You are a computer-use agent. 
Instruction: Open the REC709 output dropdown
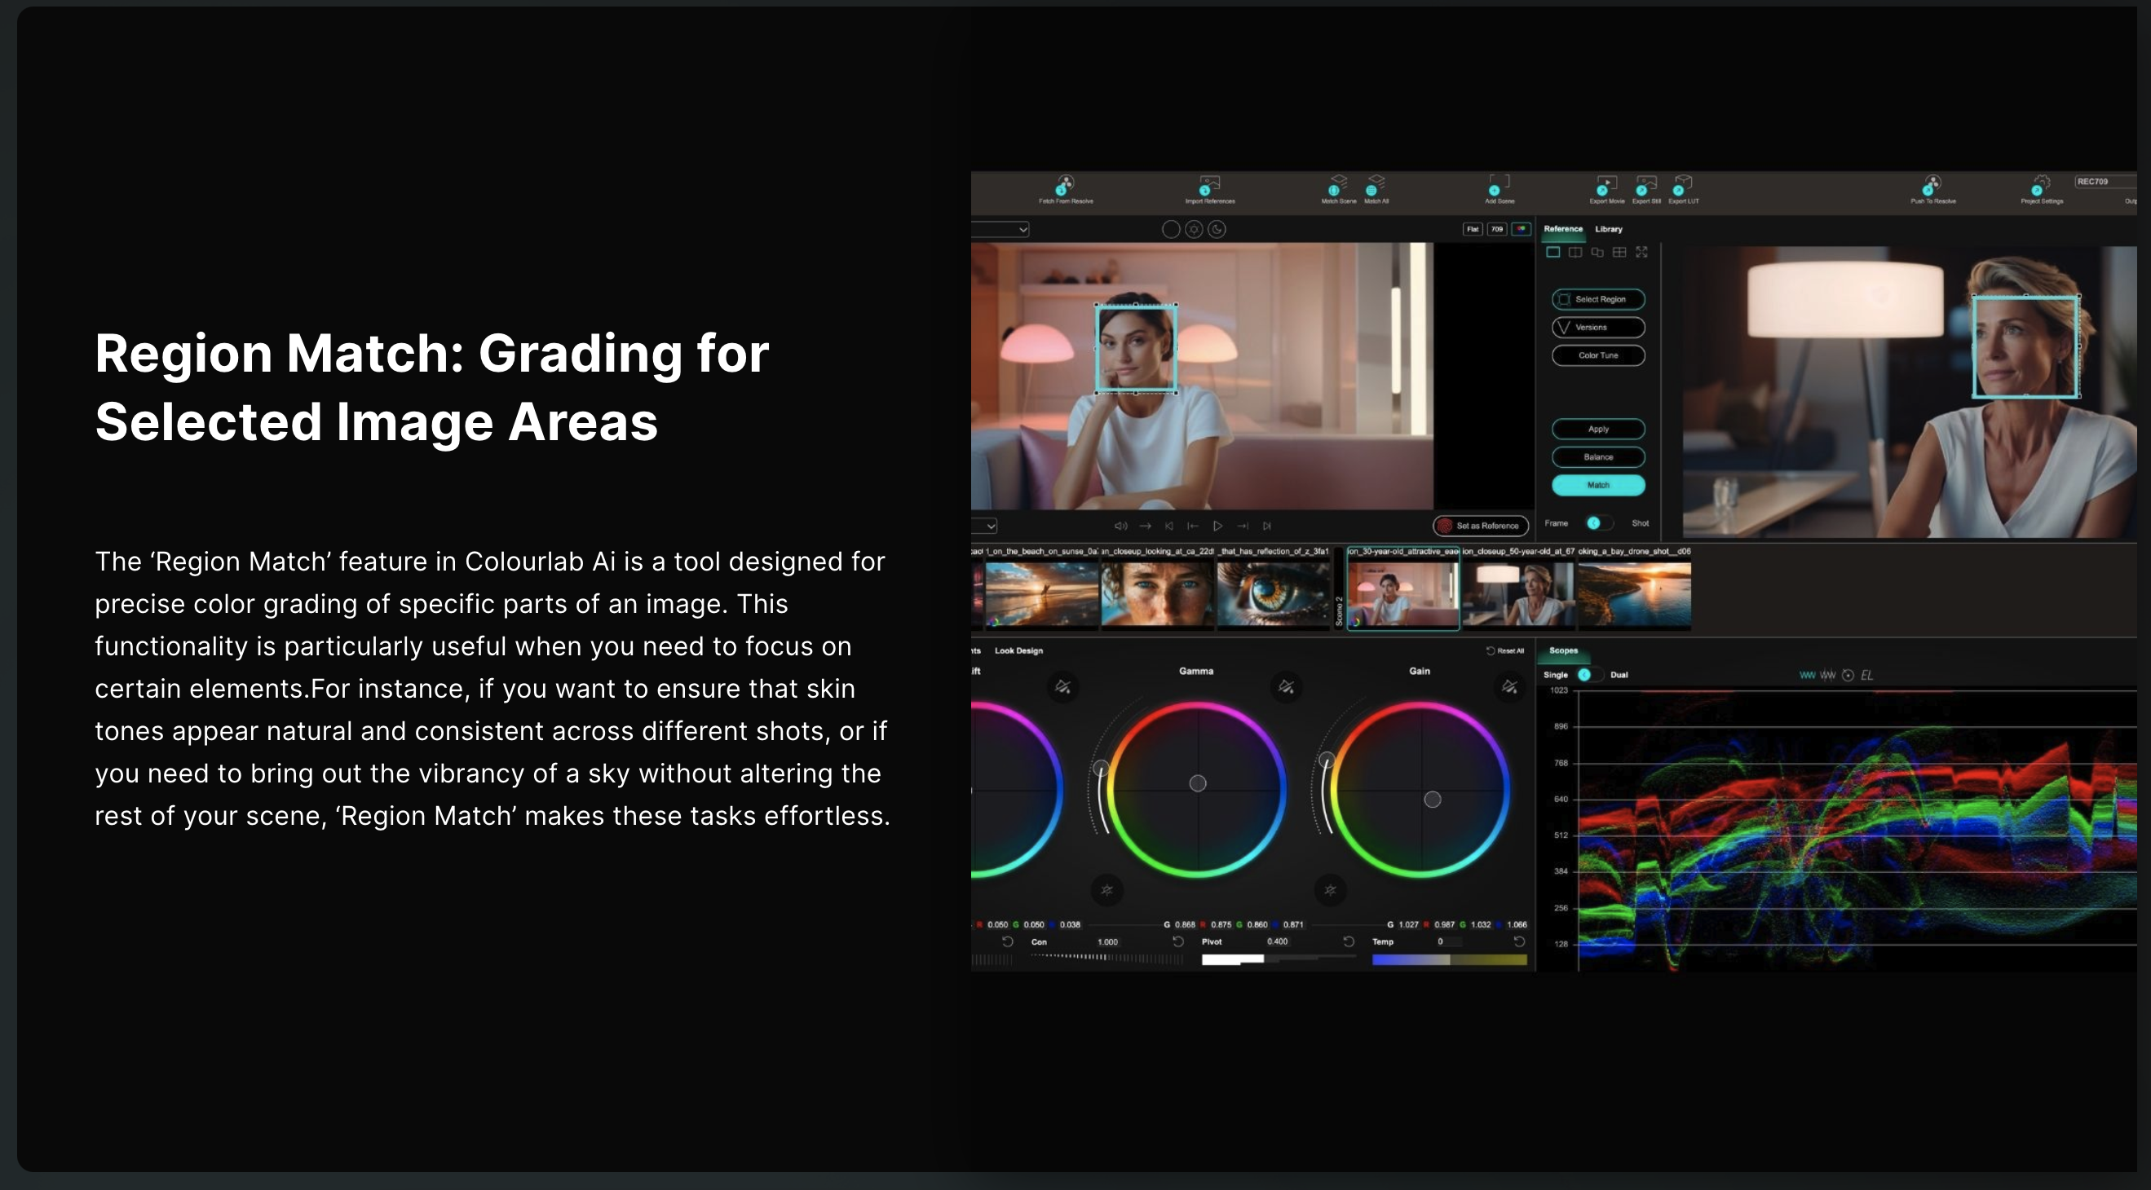point(2106,182)
